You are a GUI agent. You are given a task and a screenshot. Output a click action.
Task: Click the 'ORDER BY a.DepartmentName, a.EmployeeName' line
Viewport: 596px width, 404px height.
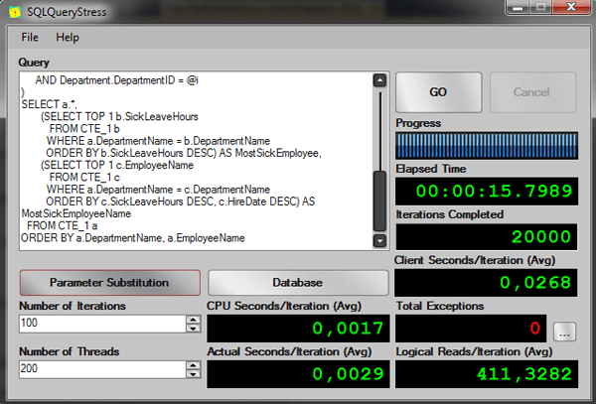pos(133,238)
